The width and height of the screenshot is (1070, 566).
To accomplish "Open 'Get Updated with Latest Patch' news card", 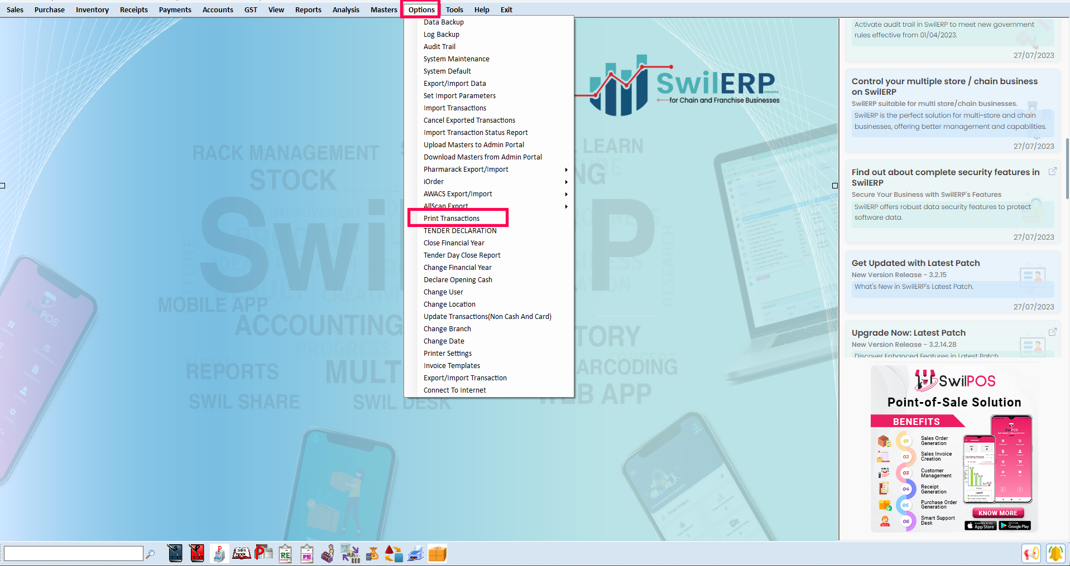I will (x=953, y=282).
